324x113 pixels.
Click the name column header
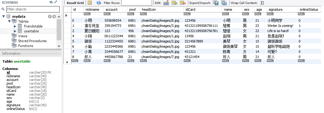pos(232,9)
